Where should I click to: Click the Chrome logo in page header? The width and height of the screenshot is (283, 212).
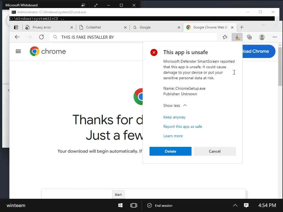[48, 51]
